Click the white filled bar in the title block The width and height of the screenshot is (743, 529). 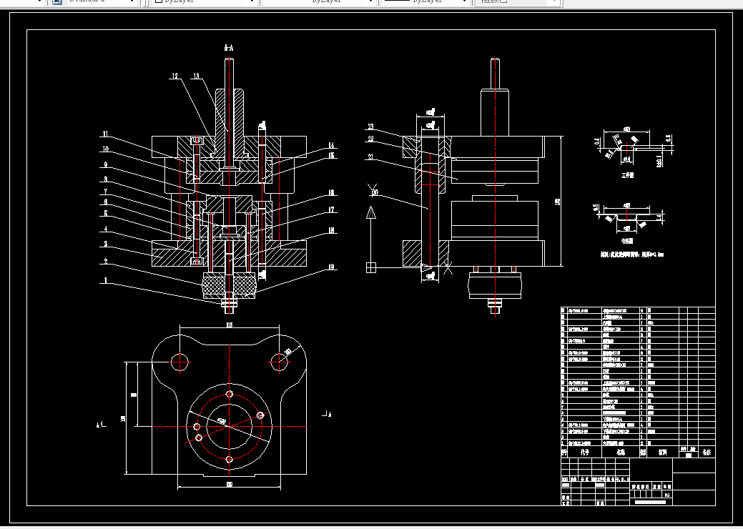click(650, 502)
